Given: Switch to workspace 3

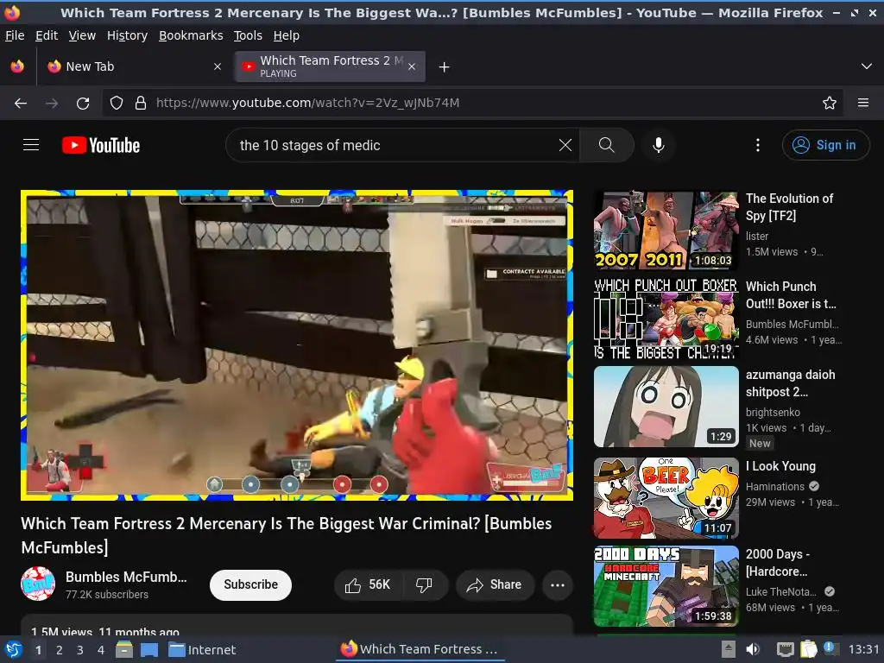Looking at the screenshot, I should click(80, 650).
